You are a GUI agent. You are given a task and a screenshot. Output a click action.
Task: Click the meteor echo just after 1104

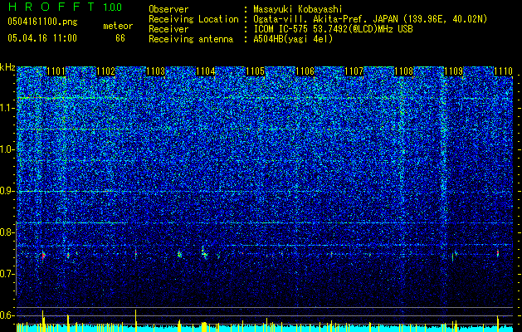(204, 253)
